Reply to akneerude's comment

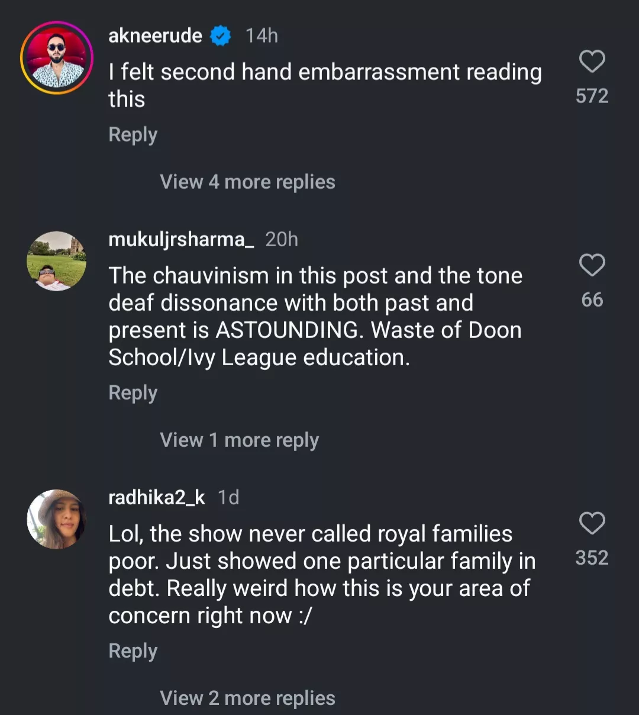[x=133, y=134]
